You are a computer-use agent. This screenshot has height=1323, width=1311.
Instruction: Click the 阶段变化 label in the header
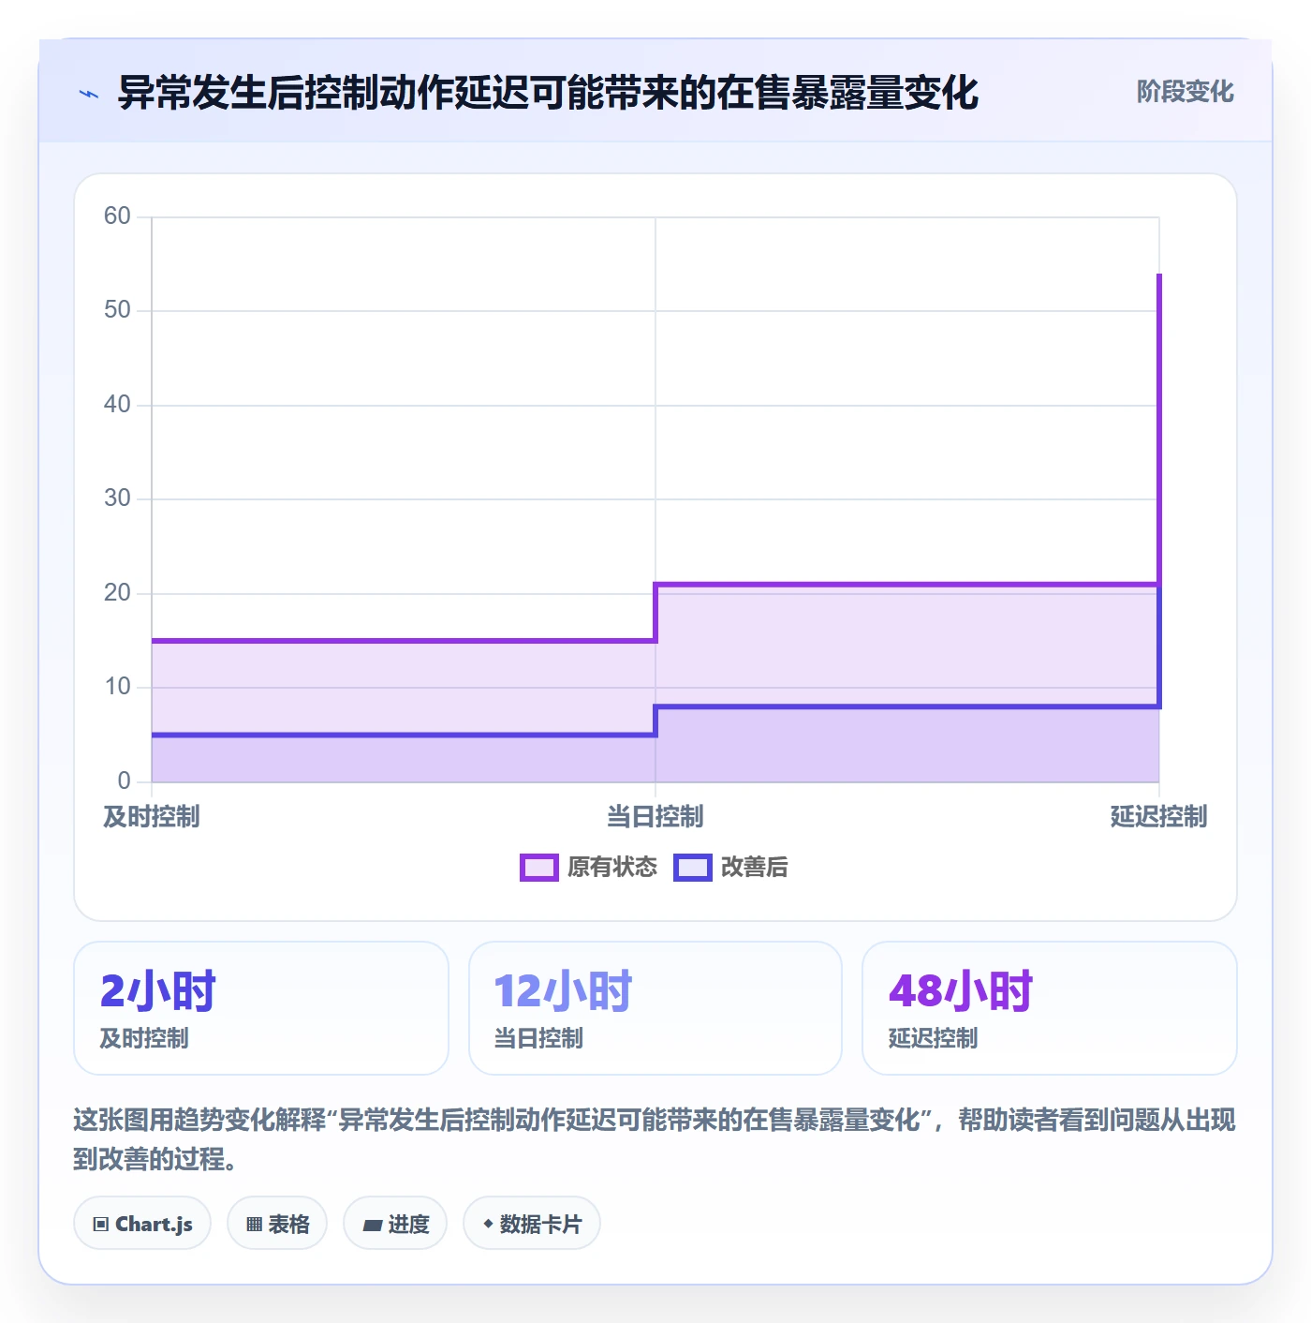click(x=1185, y=92)
